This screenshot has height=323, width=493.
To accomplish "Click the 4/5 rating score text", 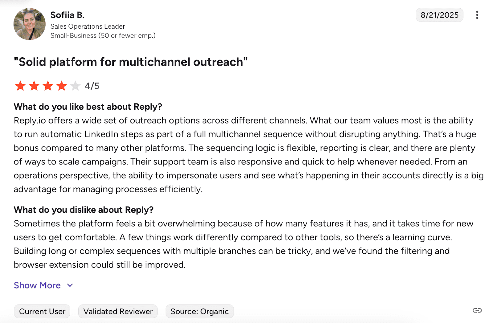I will pyautogui.click(x=92, y=86).
